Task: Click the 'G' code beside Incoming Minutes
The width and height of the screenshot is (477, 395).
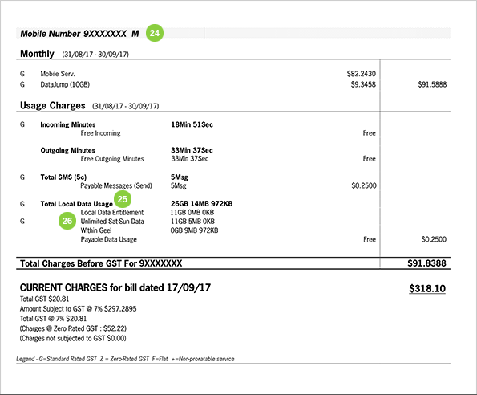Action: coord(22,124)
